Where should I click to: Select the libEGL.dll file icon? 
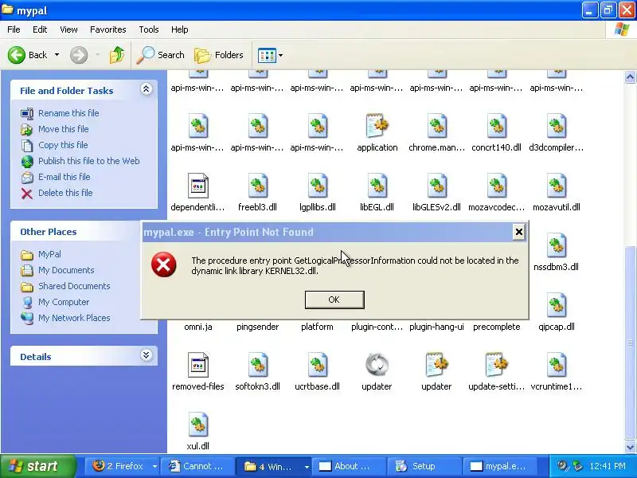(x=377, y=186)
